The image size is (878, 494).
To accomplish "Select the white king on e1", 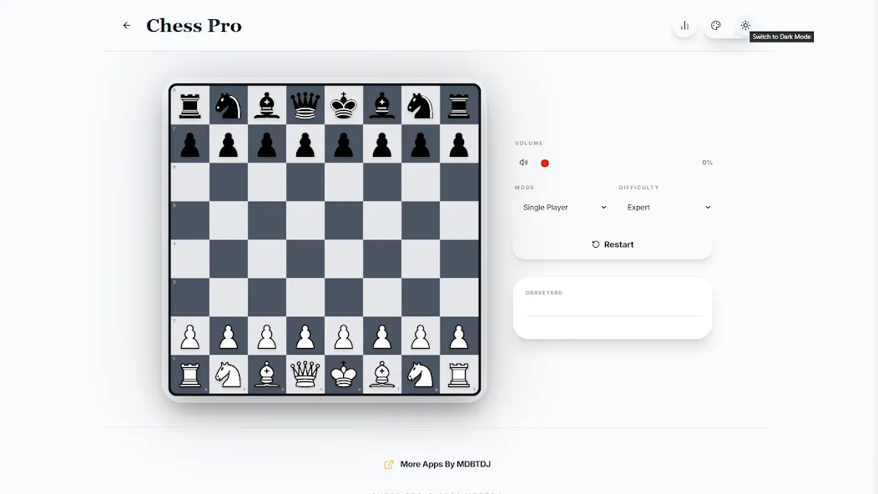I will (344, 374).
